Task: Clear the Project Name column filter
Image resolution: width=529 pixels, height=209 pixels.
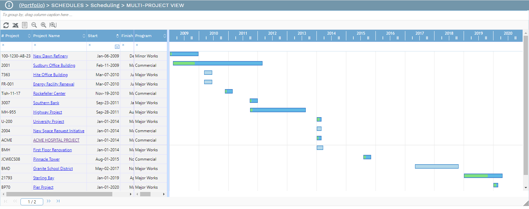Action: [x=35, y=45]
